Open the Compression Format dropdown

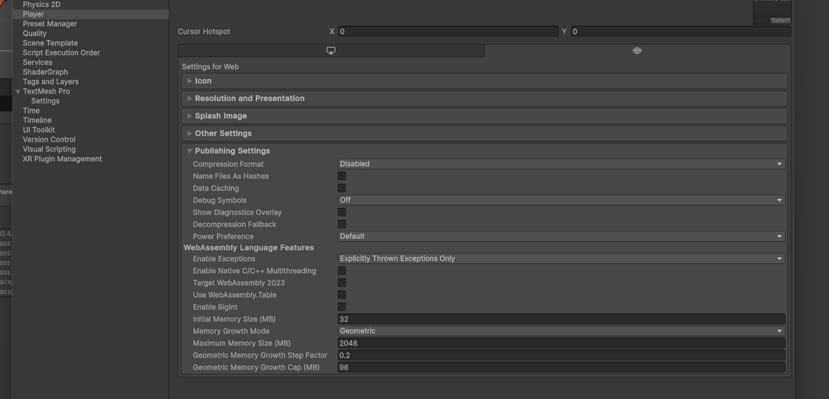[561, 164]
